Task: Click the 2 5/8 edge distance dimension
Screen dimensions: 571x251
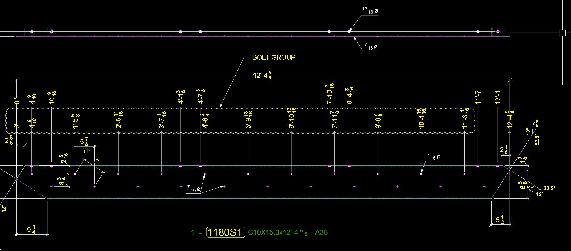Action: 8,140
